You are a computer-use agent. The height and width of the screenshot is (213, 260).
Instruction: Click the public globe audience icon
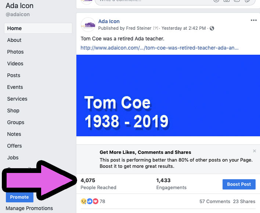click(x=212, y=28)
